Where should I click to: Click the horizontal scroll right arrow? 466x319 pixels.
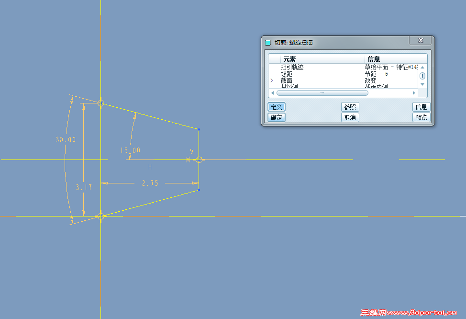(x=414, y=93)
